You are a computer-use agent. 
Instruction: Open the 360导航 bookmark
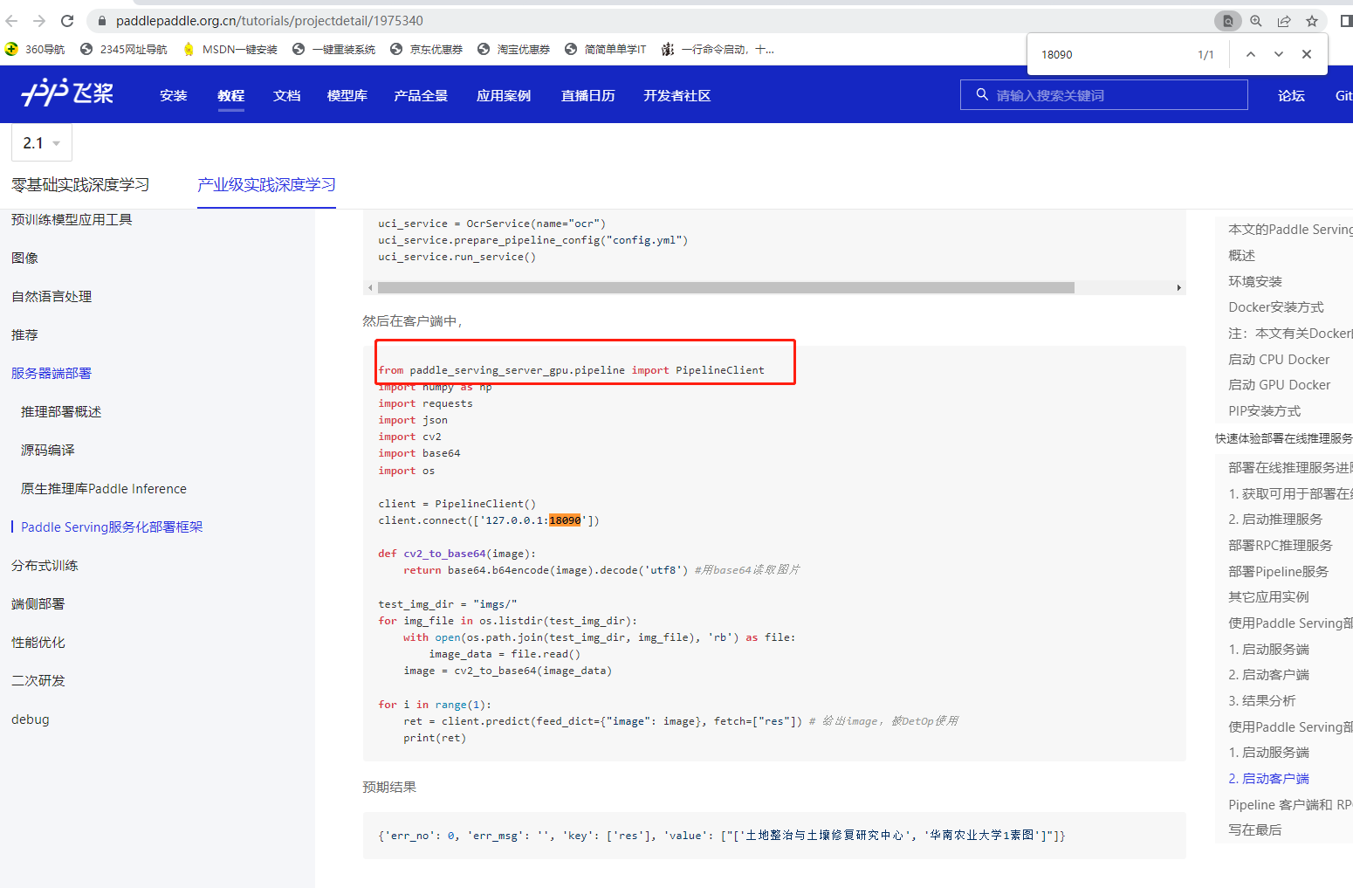coord(33,49)
